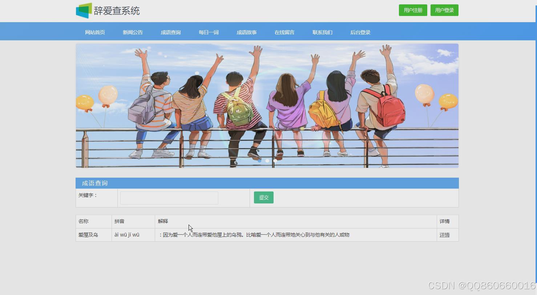This screenshot has width=537, height=295.
Task: Open 详情 for the idiom 爱屋及乌
Action: click(x=444, y=235)
